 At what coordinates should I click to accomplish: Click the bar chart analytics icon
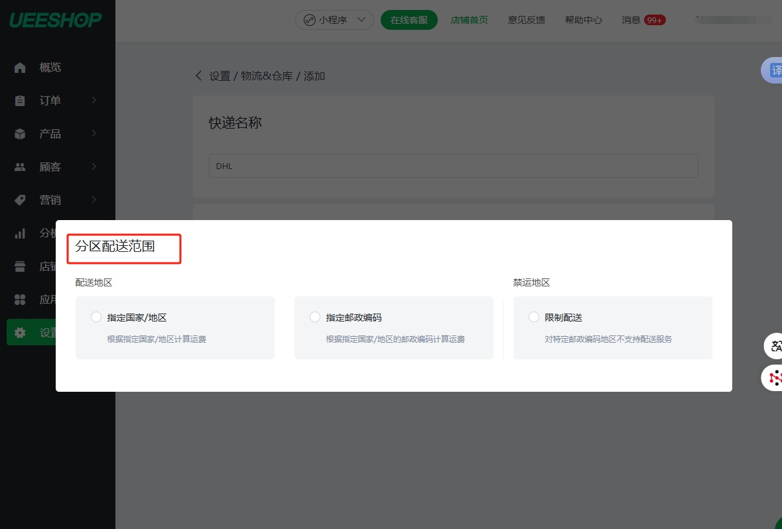pos(20,233)
